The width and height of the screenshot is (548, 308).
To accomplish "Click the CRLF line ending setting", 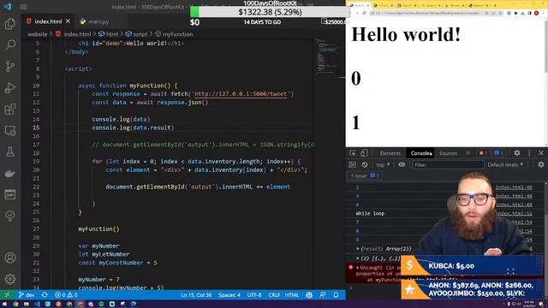I will point(274,294).
